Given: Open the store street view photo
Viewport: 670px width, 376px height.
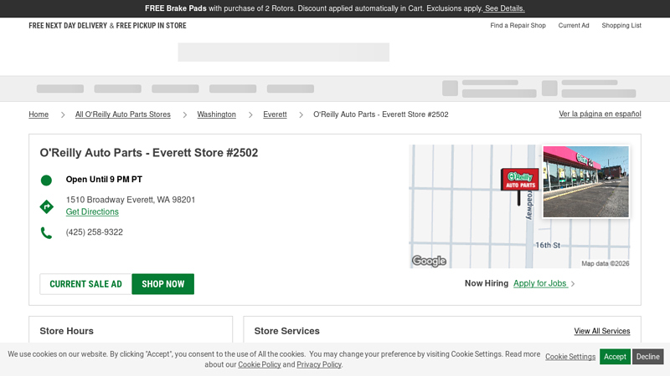Looking at the screenshot, I should click(585, 181).
